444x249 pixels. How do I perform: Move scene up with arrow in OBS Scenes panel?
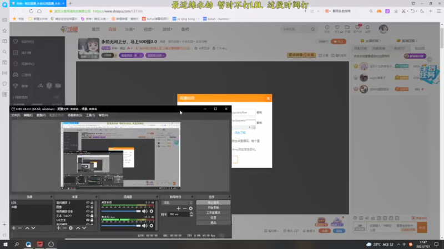pos(27,228)
